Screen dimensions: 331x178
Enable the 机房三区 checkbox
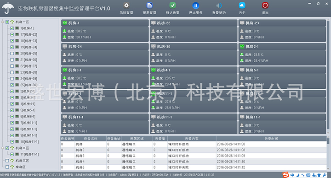(x=7, y=161)
